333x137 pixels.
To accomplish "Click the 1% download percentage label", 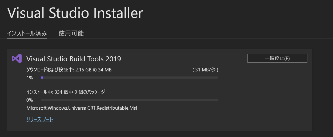I will tap(30, 78).
